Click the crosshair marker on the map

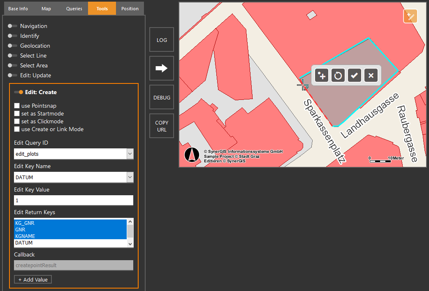pyautogui.click(x=303, y=85)
